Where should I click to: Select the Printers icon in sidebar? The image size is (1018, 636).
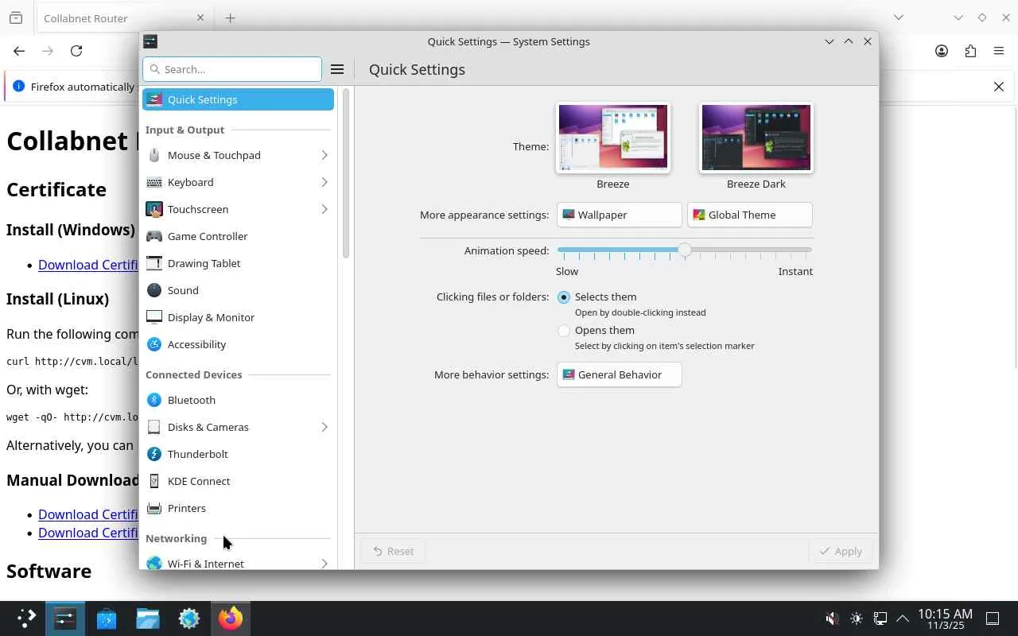pos(154,508)
